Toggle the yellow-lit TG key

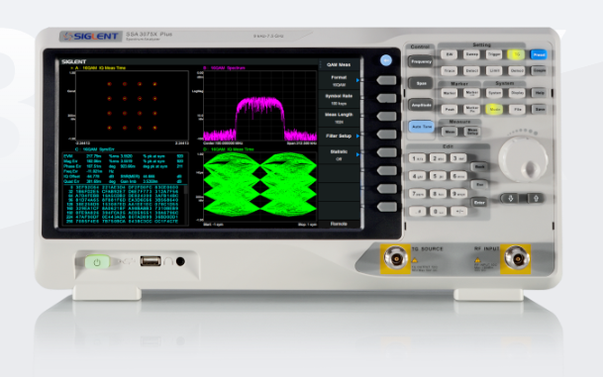point(517,54)
